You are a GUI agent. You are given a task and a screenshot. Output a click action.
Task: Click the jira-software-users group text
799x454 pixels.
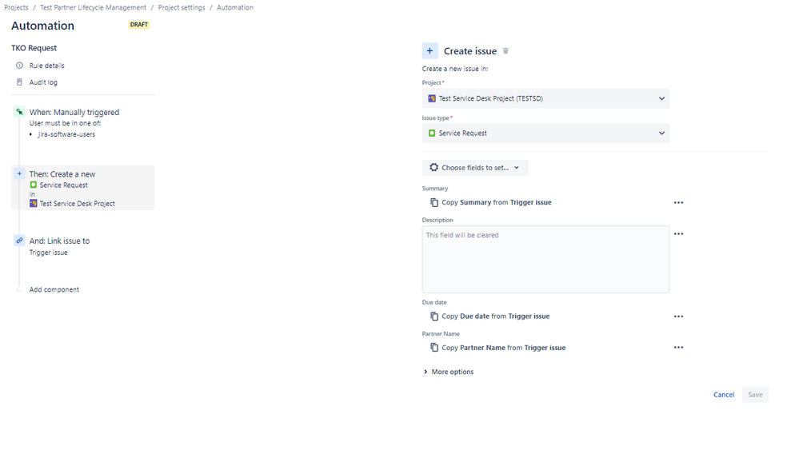coord(66,134)
